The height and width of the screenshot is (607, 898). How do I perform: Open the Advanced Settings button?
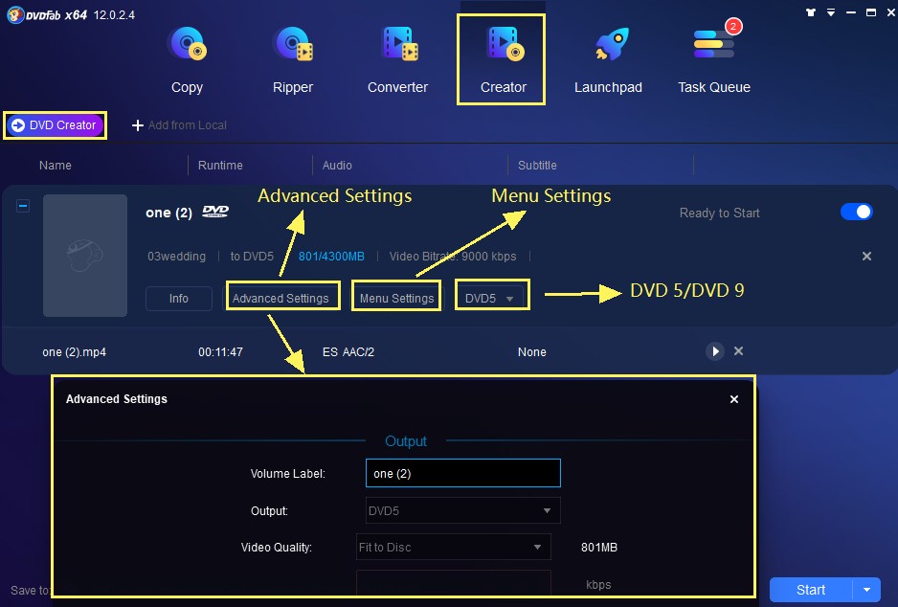click(281, 298)
